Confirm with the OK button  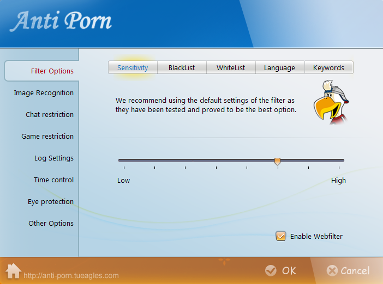281,270
